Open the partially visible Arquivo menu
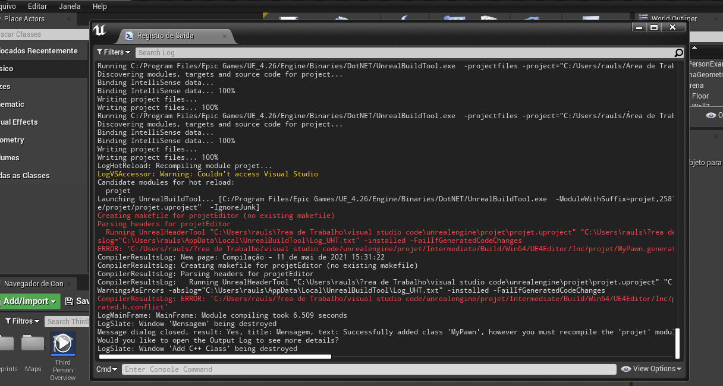This screenshot has width=723, height=386. [x=8, y=6]
